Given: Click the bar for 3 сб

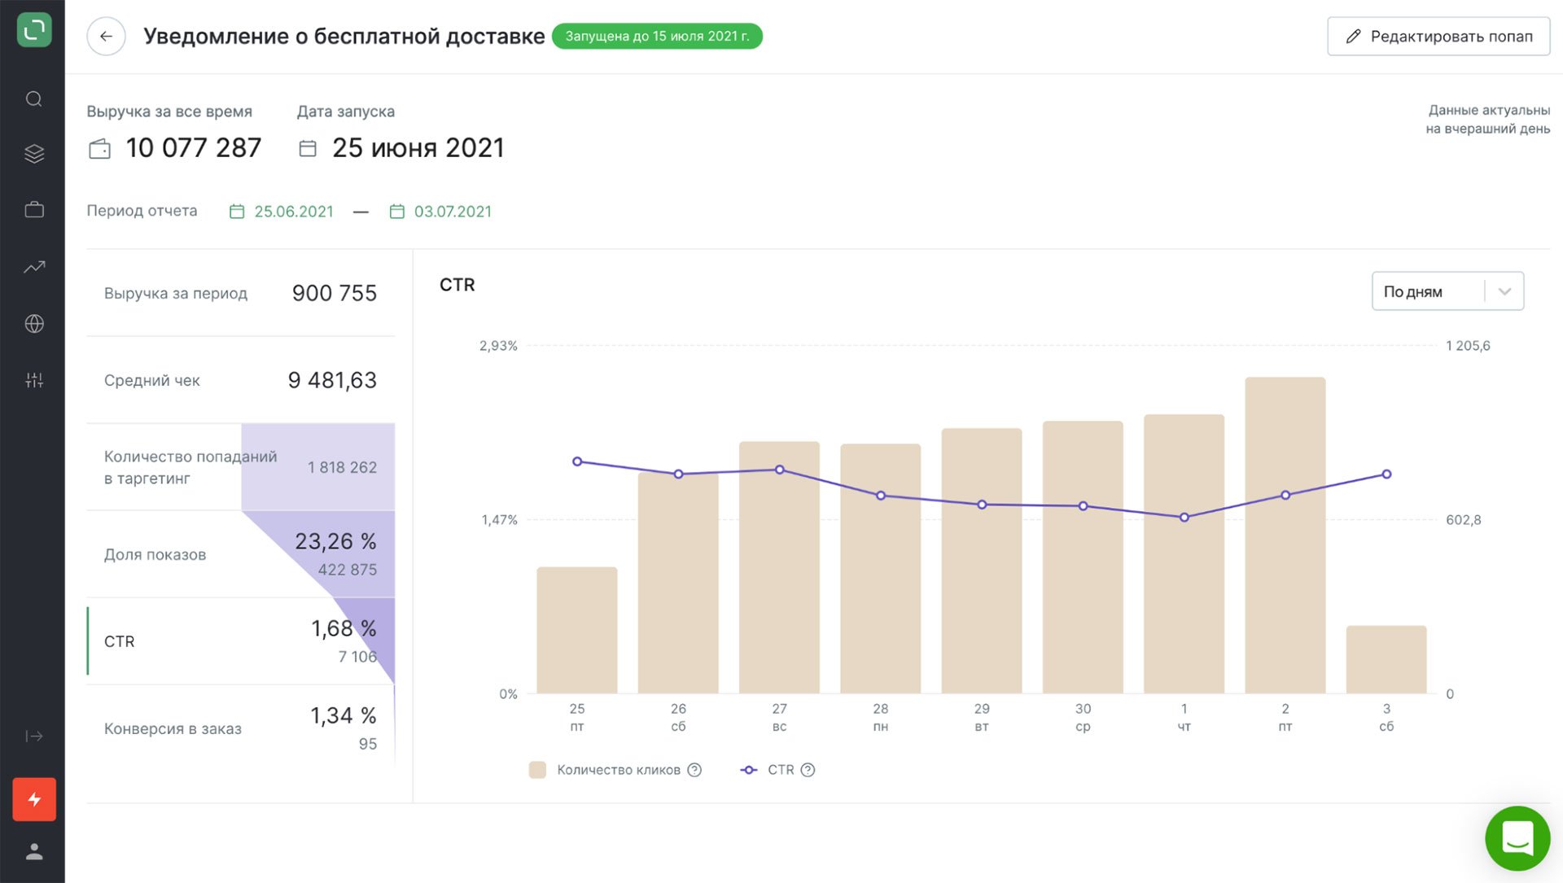Looking at the screenshot, I should 1386,659.
